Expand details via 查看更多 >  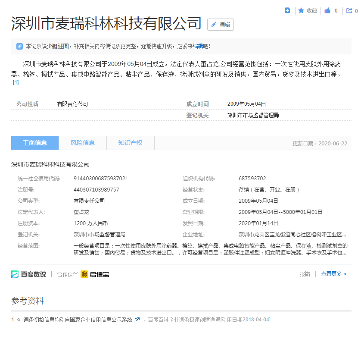[333, 274]
